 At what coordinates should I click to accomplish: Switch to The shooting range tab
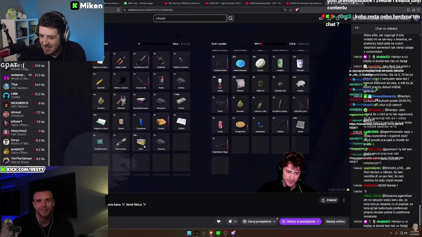[x=305, y=3]
